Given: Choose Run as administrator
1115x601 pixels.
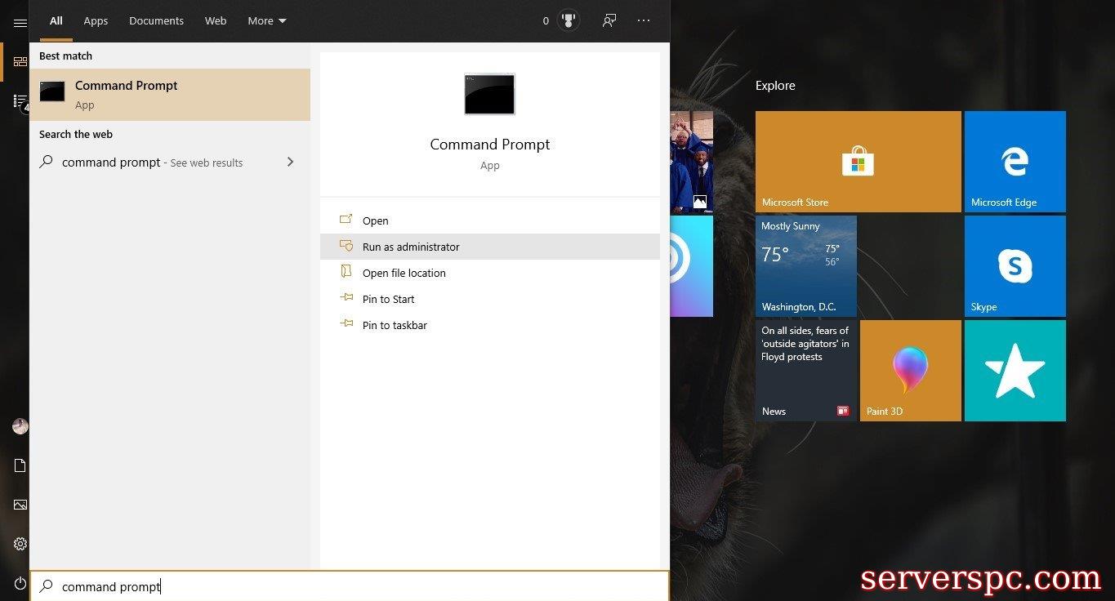Looking at the screenshot, I should [x=411, y=247].
